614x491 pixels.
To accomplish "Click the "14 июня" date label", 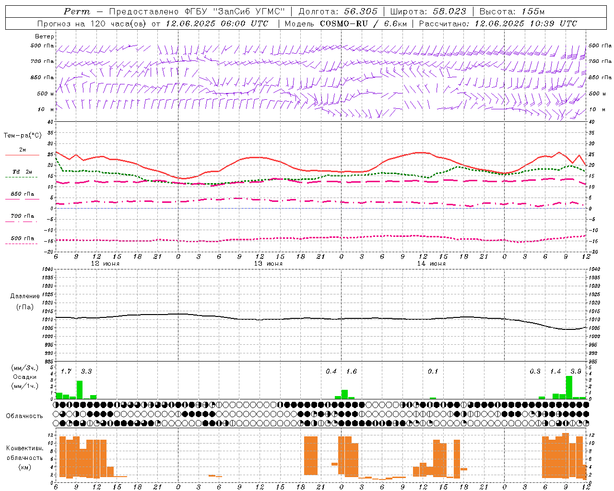I will pos(431,264).
